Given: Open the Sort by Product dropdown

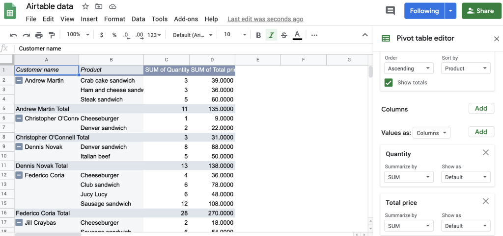Looking at the screenshot, I should [466, 69].
